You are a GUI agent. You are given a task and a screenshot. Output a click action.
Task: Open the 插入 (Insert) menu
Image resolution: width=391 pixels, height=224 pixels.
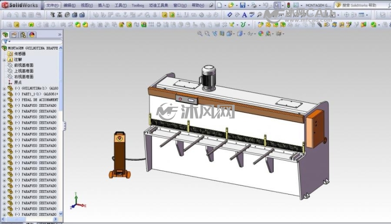[103, 5]
